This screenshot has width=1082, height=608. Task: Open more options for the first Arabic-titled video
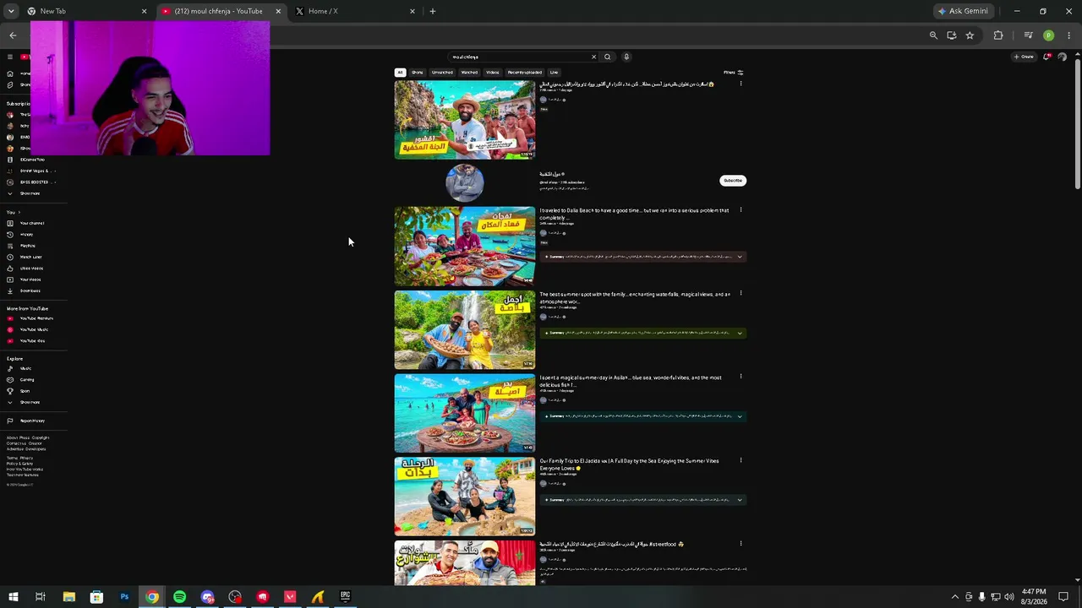[x=741, y=84]
